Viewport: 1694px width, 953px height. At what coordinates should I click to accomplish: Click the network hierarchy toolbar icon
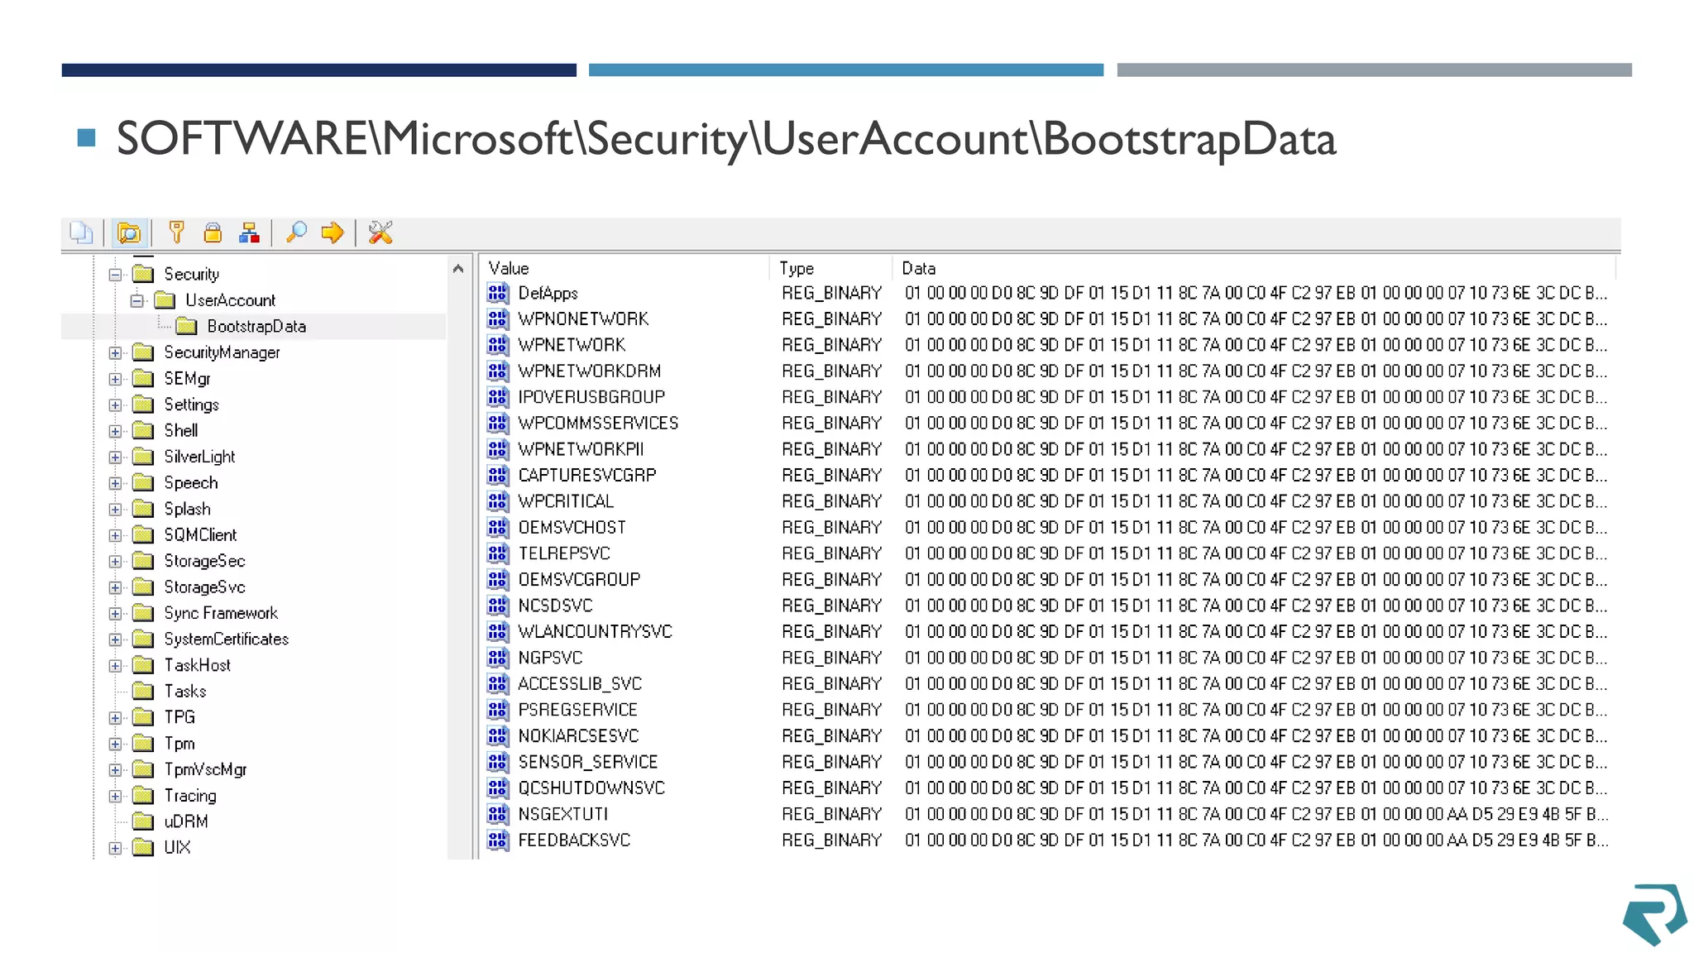[249, 232]
